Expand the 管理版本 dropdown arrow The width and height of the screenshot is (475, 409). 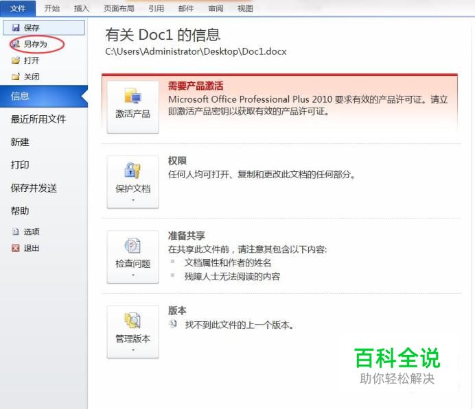click(133, 350)
